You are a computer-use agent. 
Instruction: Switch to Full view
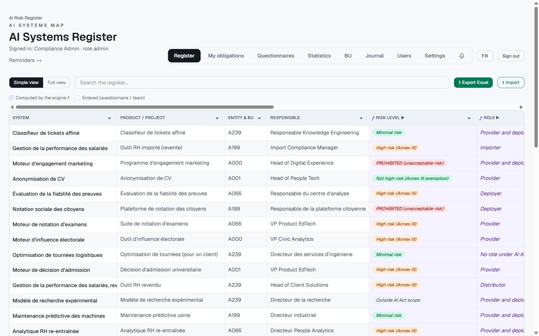pos(57,83)
